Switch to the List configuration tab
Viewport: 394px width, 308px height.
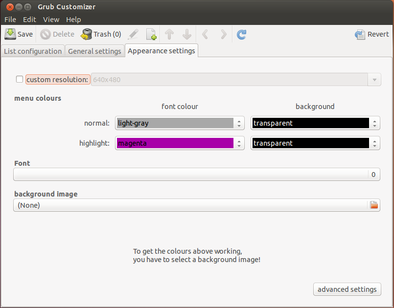click(x=33, y=51)
